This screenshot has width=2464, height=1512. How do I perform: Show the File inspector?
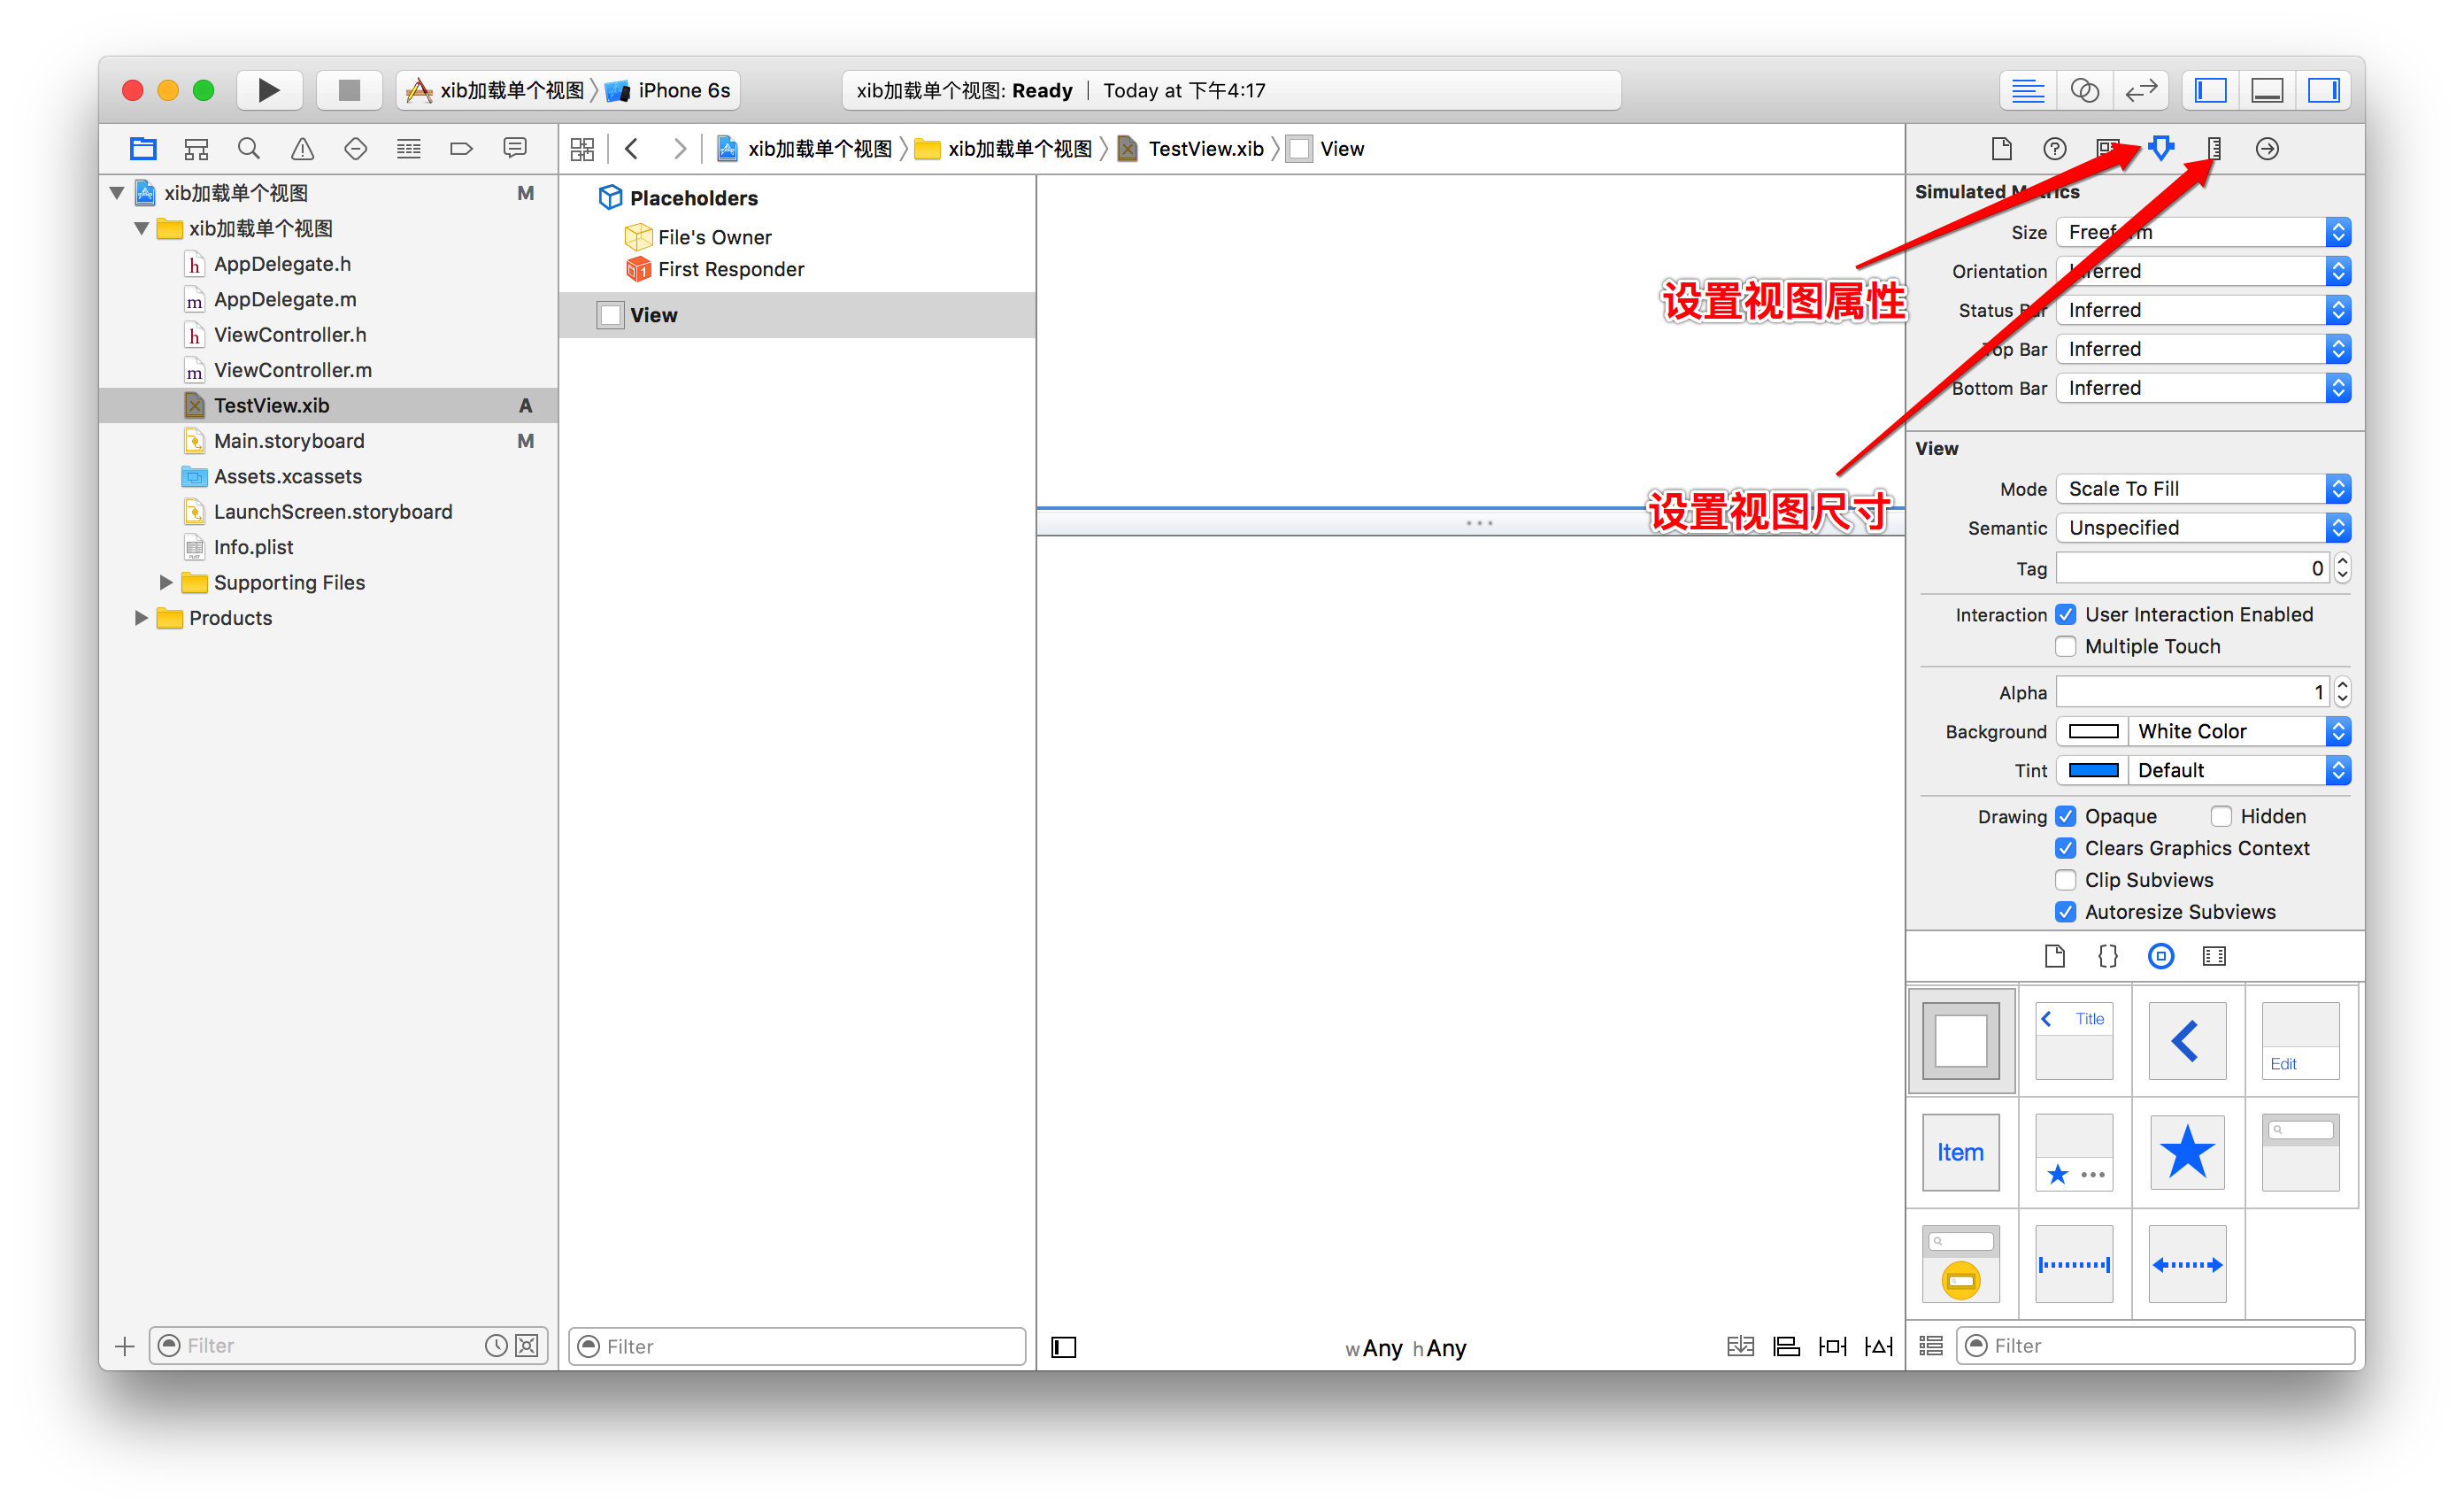(x=2001, y=149)
